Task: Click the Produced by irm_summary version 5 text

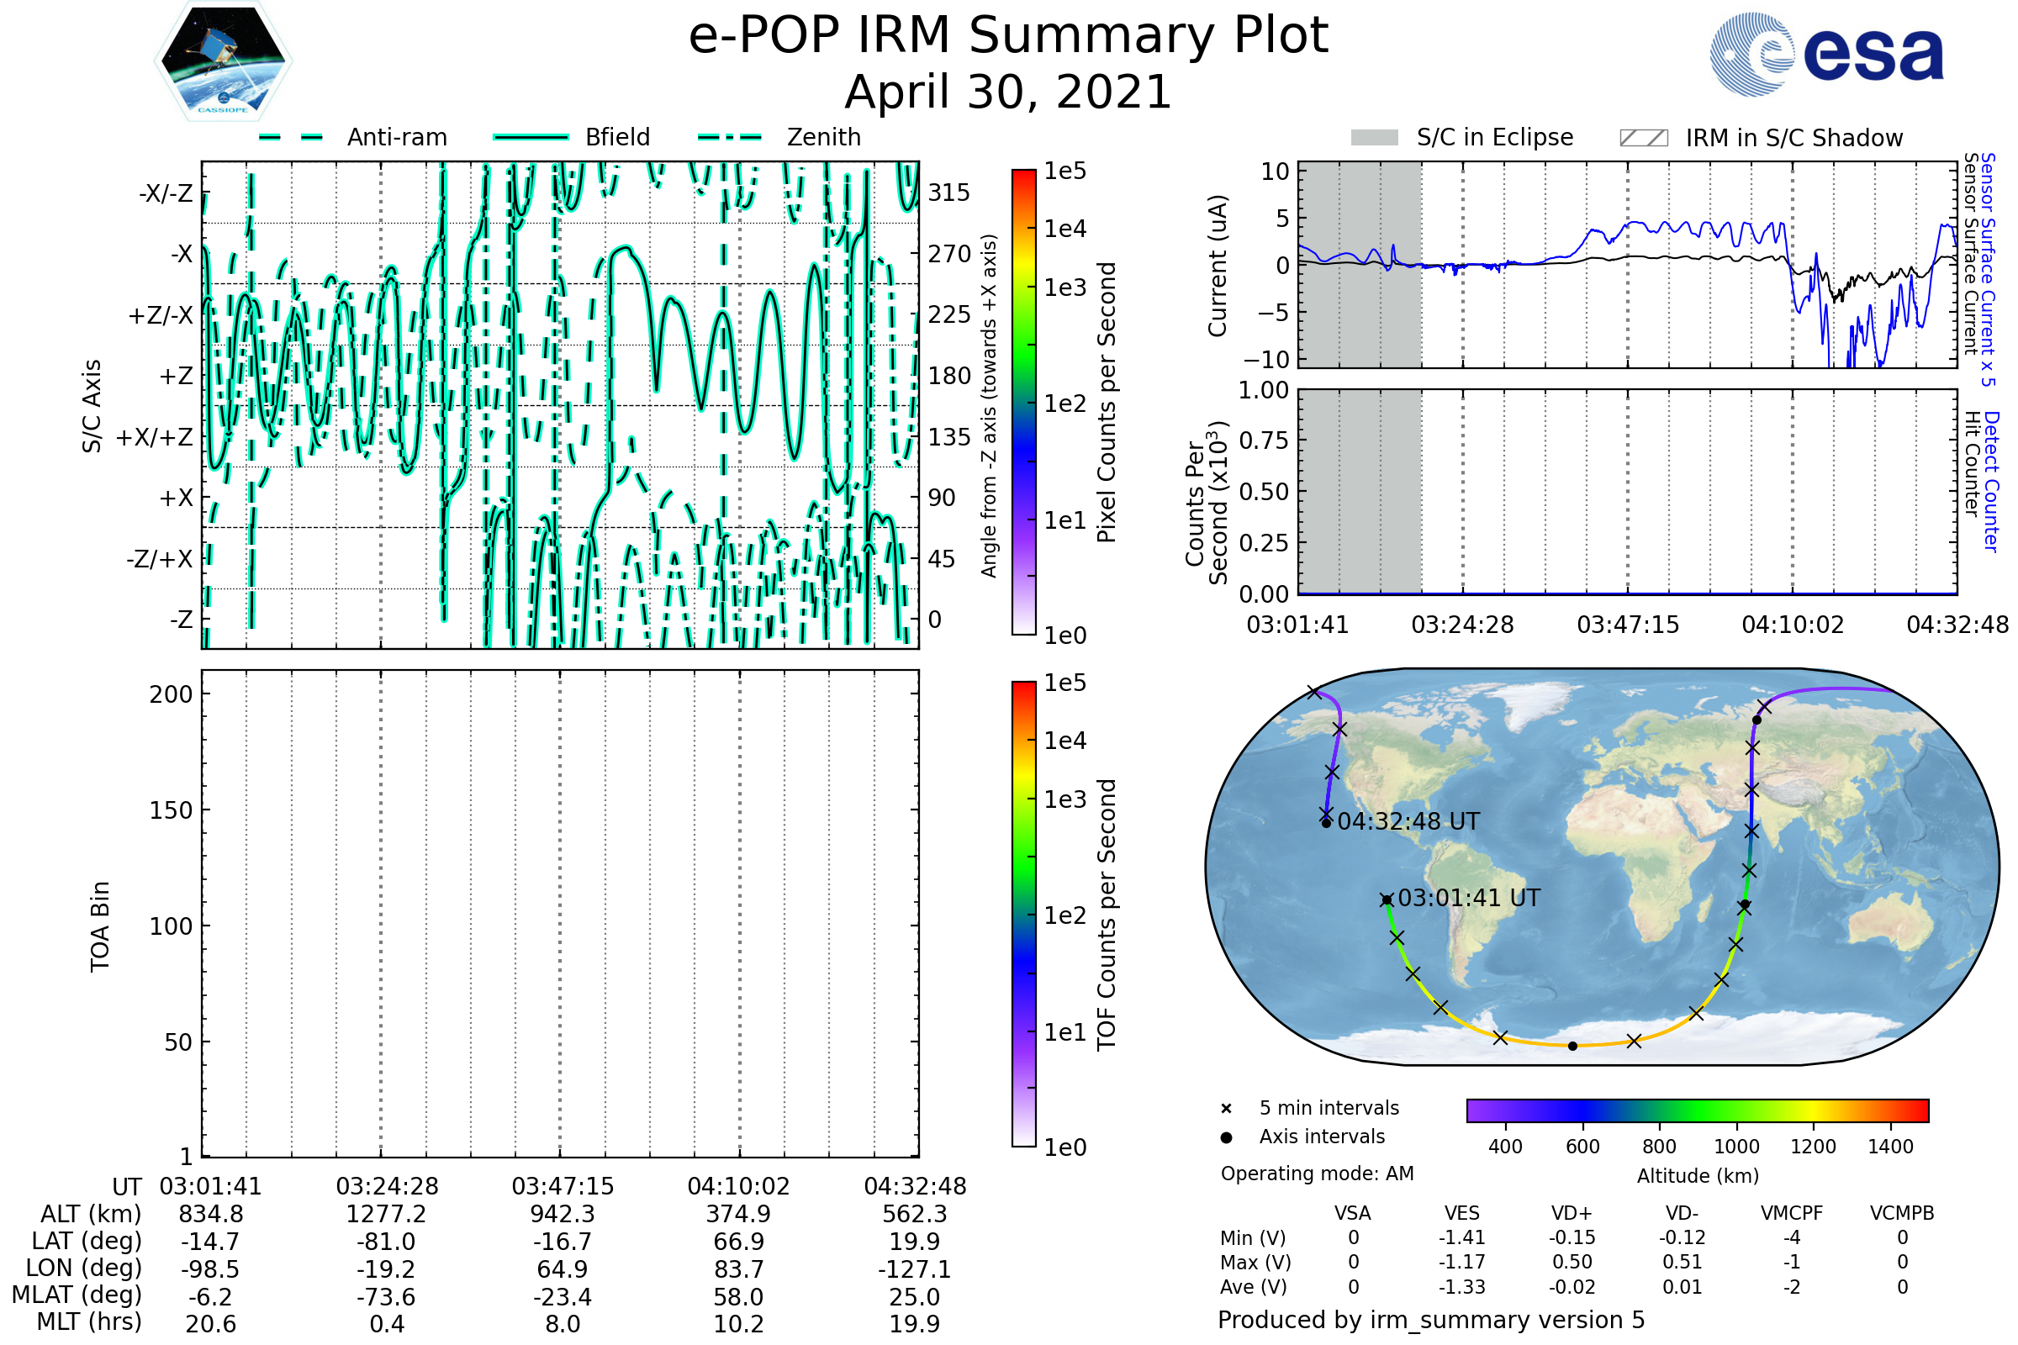Action: (1431, 1320)
